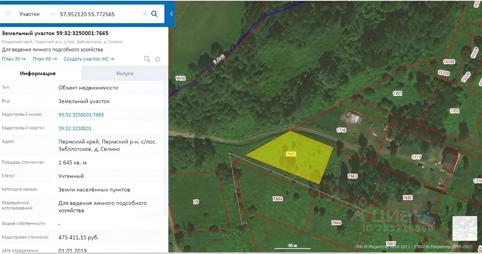Click the cadastral value 475 411,15 руб.
Viewport: 482px width, 254px height.
tap(79, 237)
